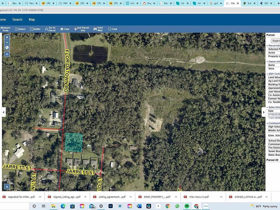Open the Search menu item

point(17,20)
